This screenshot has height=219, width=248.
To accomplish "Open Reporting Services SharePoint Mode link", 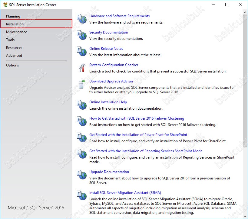I will coord(146,151).
